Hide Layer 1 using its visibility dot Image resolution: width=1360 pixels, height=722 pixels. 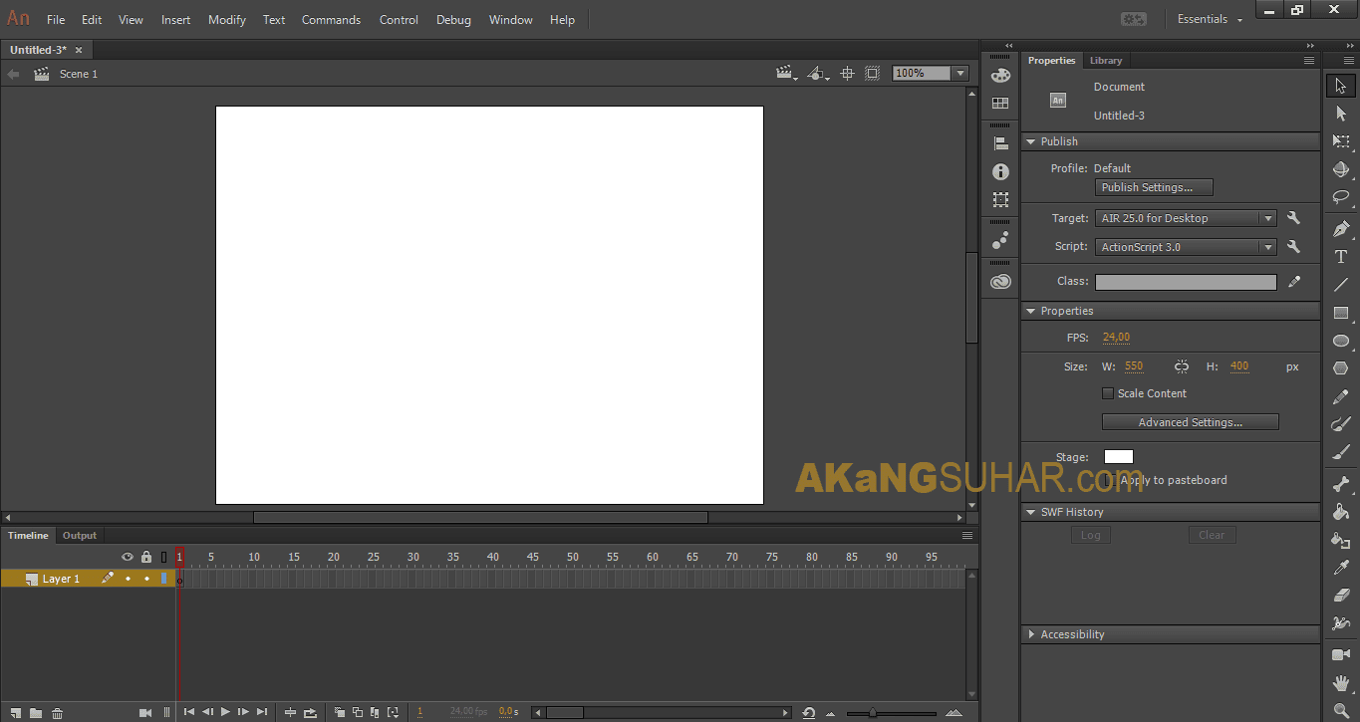[x=128, y=579]
